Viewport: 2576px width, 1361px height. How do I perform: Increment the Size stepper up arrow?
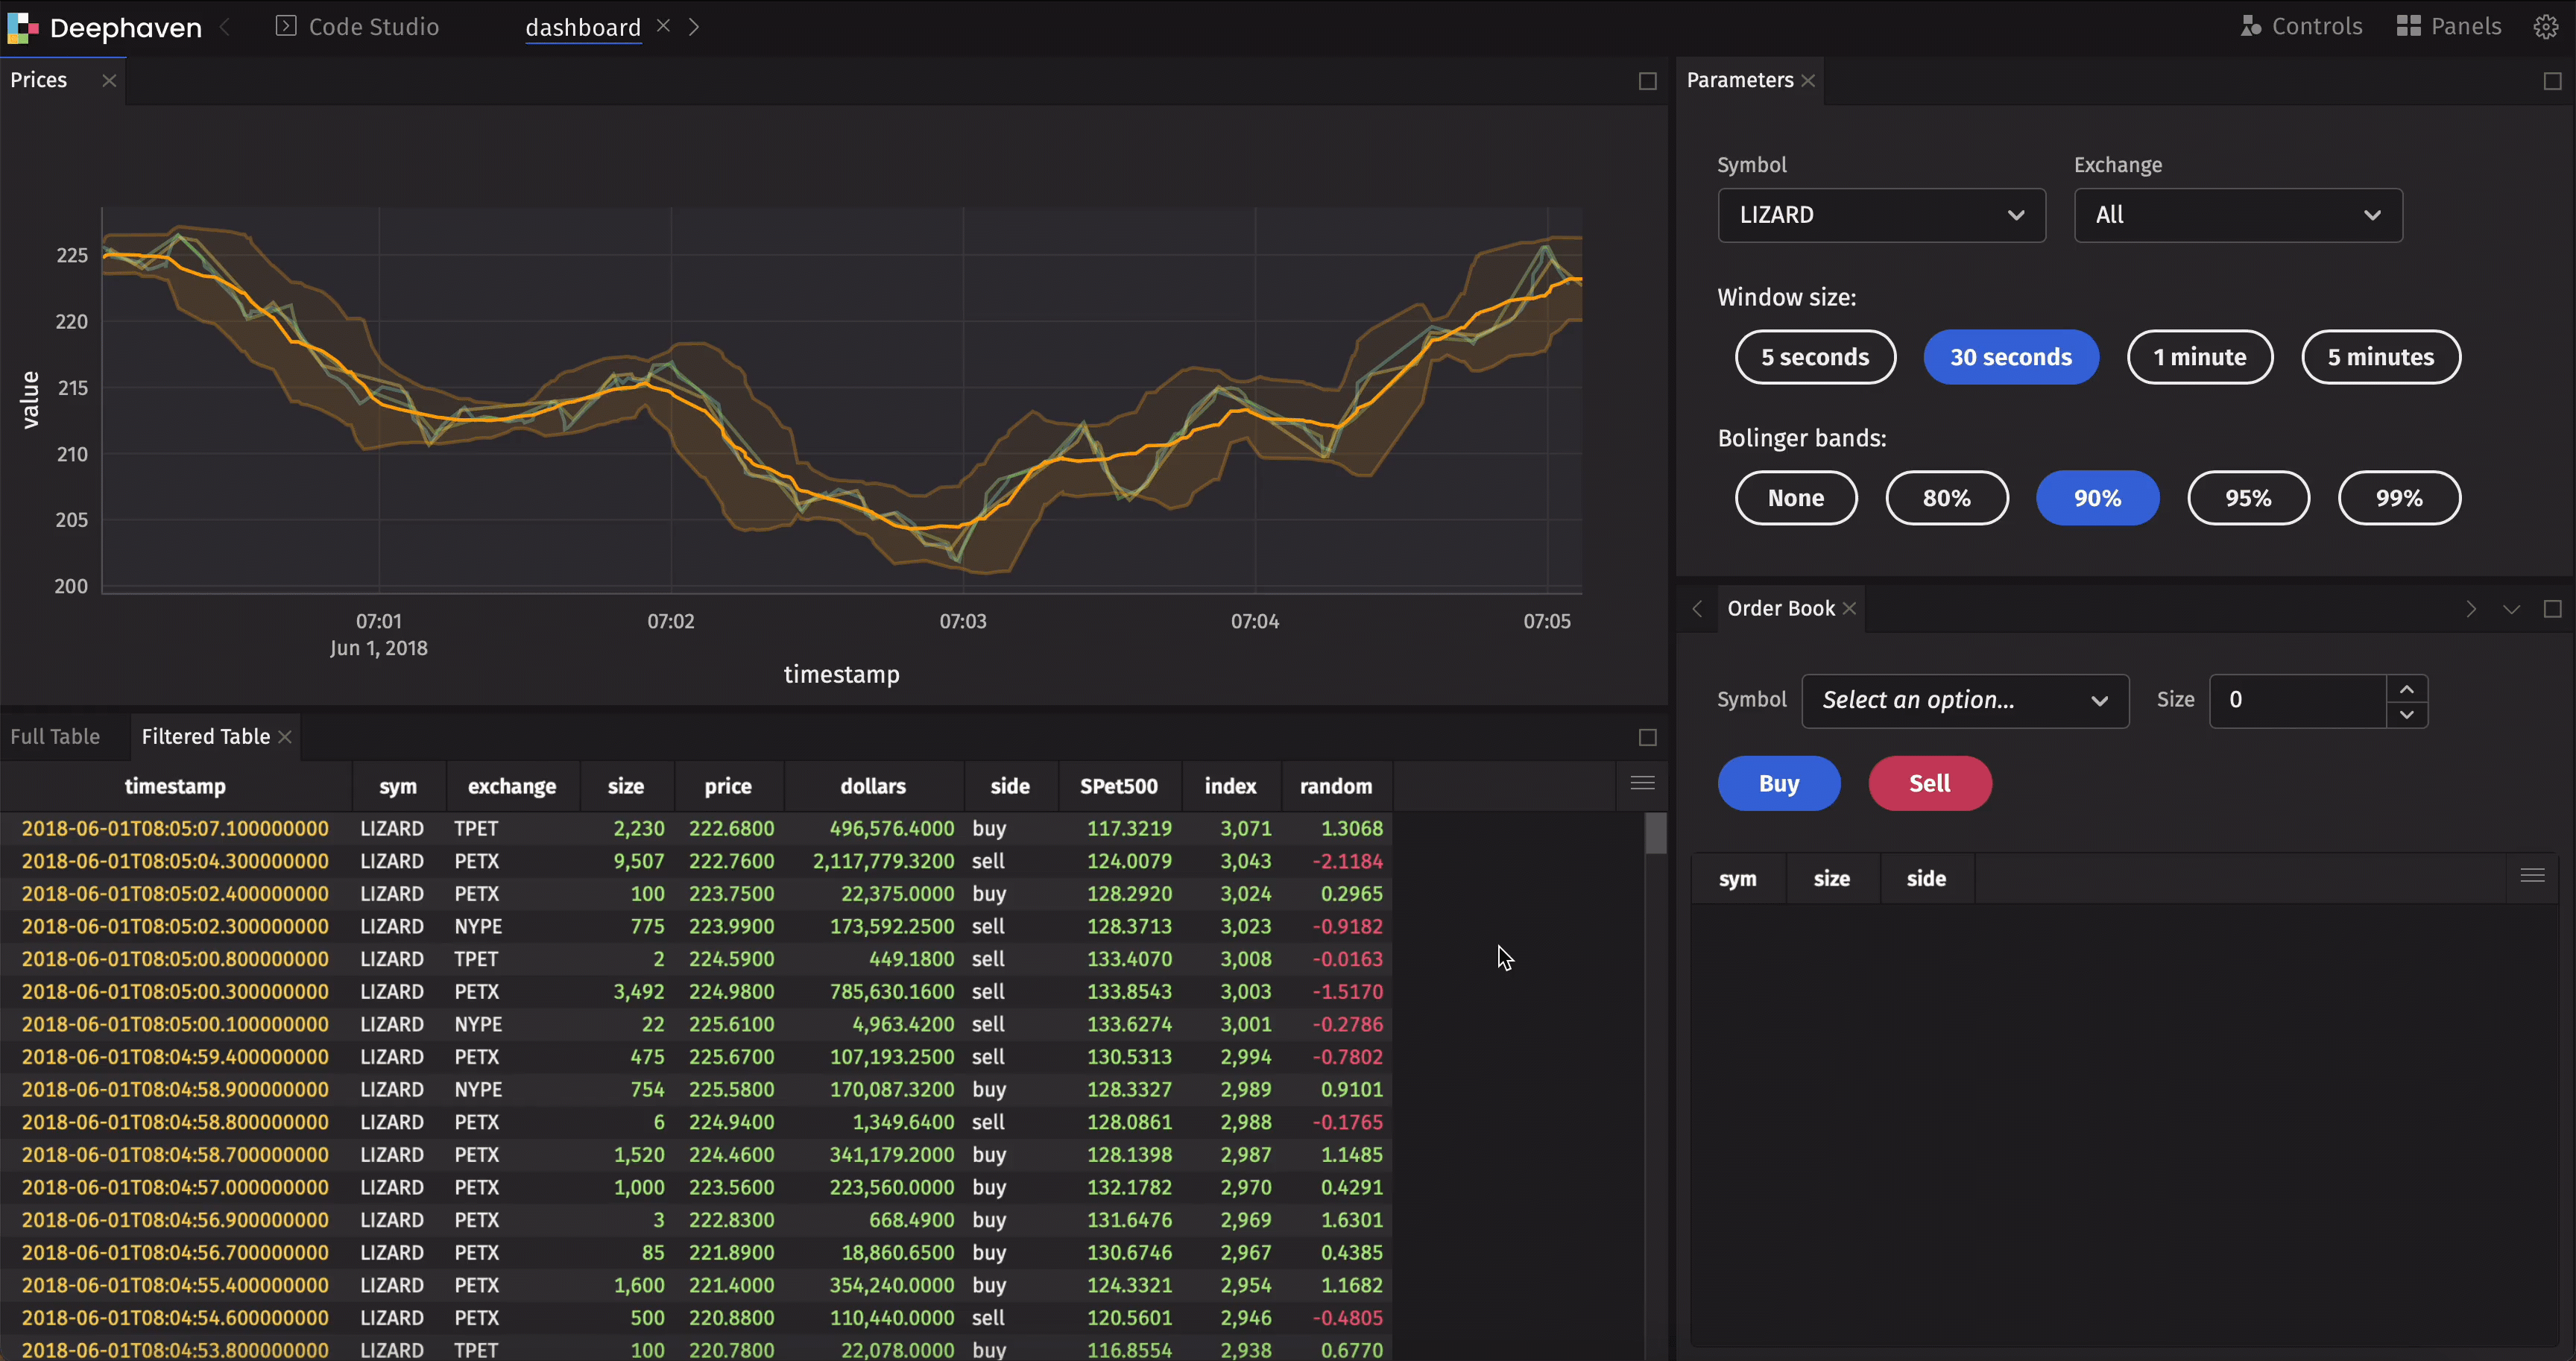point(2406,689)
